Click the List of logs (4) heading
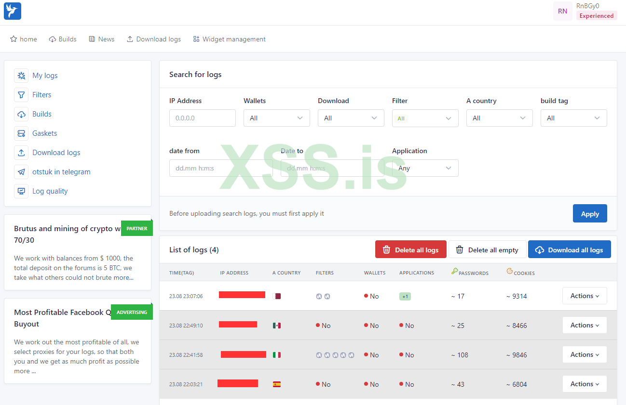Viewport: 626px width, 405px height. pos(194,249)
